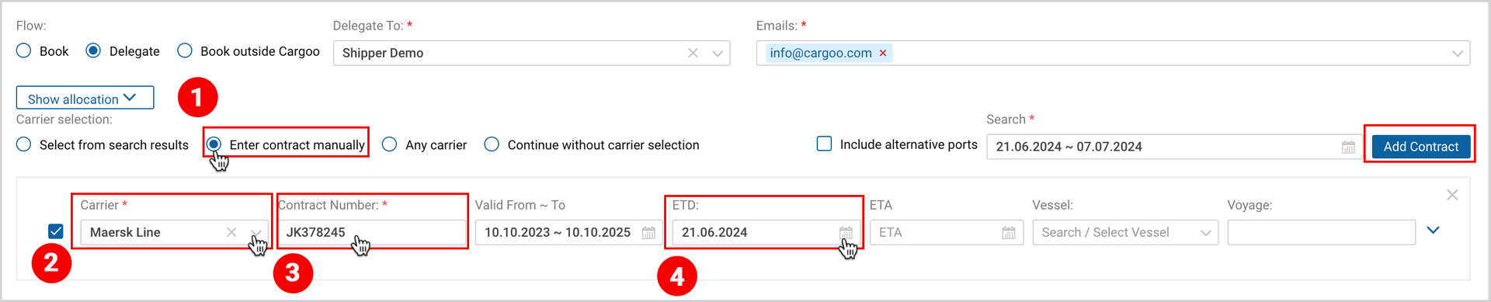The image size is (1491, 302).
Task: Open the ETD calendar picker
Action: 846,232
